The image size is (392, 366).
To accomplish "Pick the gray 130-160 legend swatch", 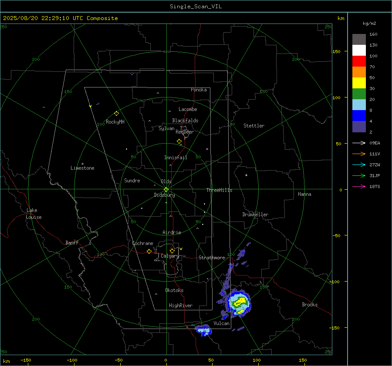I will (359, 40).
